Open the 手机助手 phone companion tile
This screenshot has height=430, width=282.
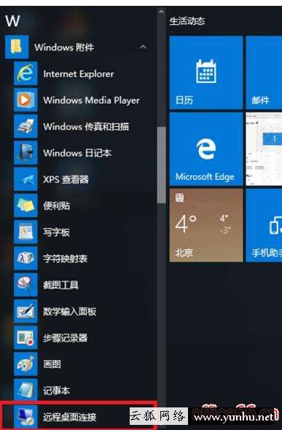click(264, 225)
